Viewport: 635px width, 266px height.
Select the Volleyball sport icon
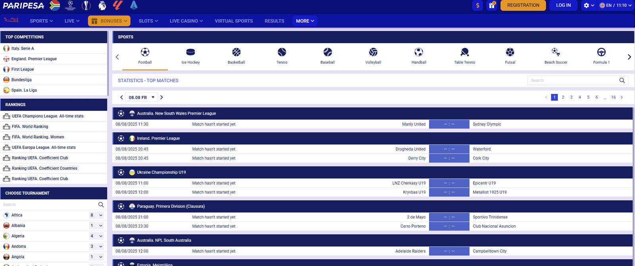pyautogui.click(x=373, y=52)
